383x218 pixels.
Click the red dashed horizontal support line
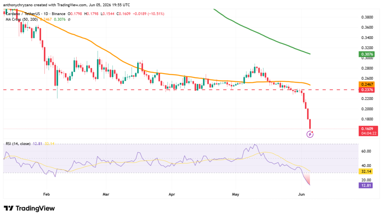pos(181,90)
